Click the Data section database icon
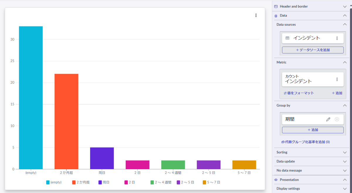This screenshot has width=352, height=193. [x=276, y=16]
